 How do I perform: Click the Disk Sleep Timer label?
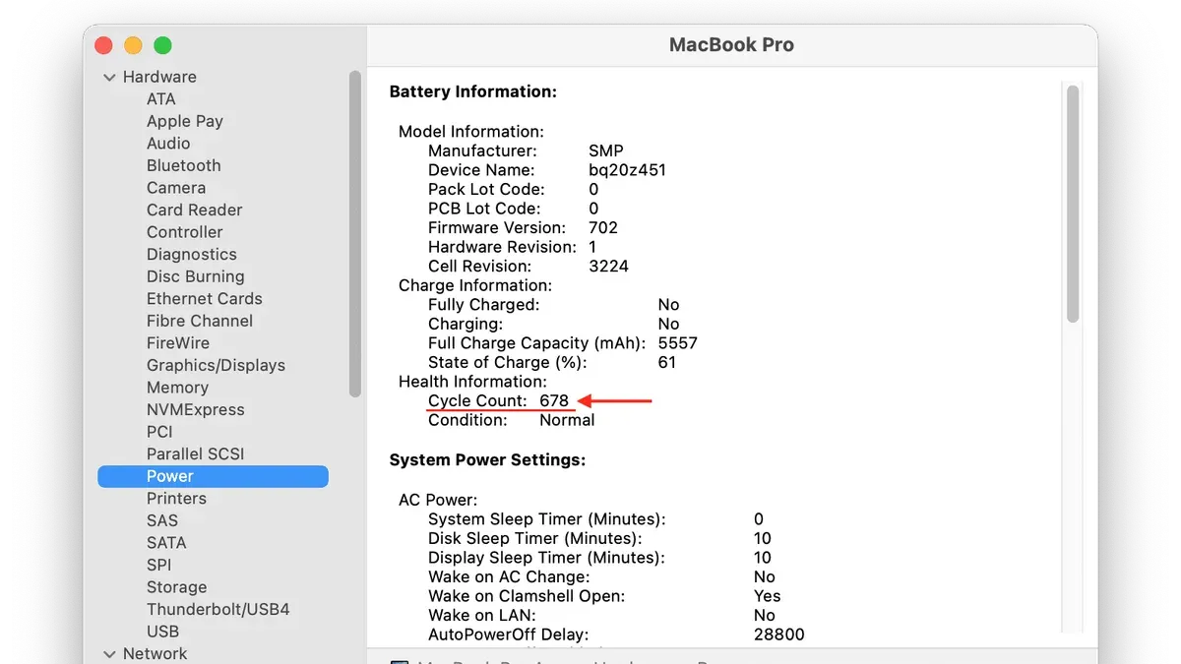[x=535, y=538]
